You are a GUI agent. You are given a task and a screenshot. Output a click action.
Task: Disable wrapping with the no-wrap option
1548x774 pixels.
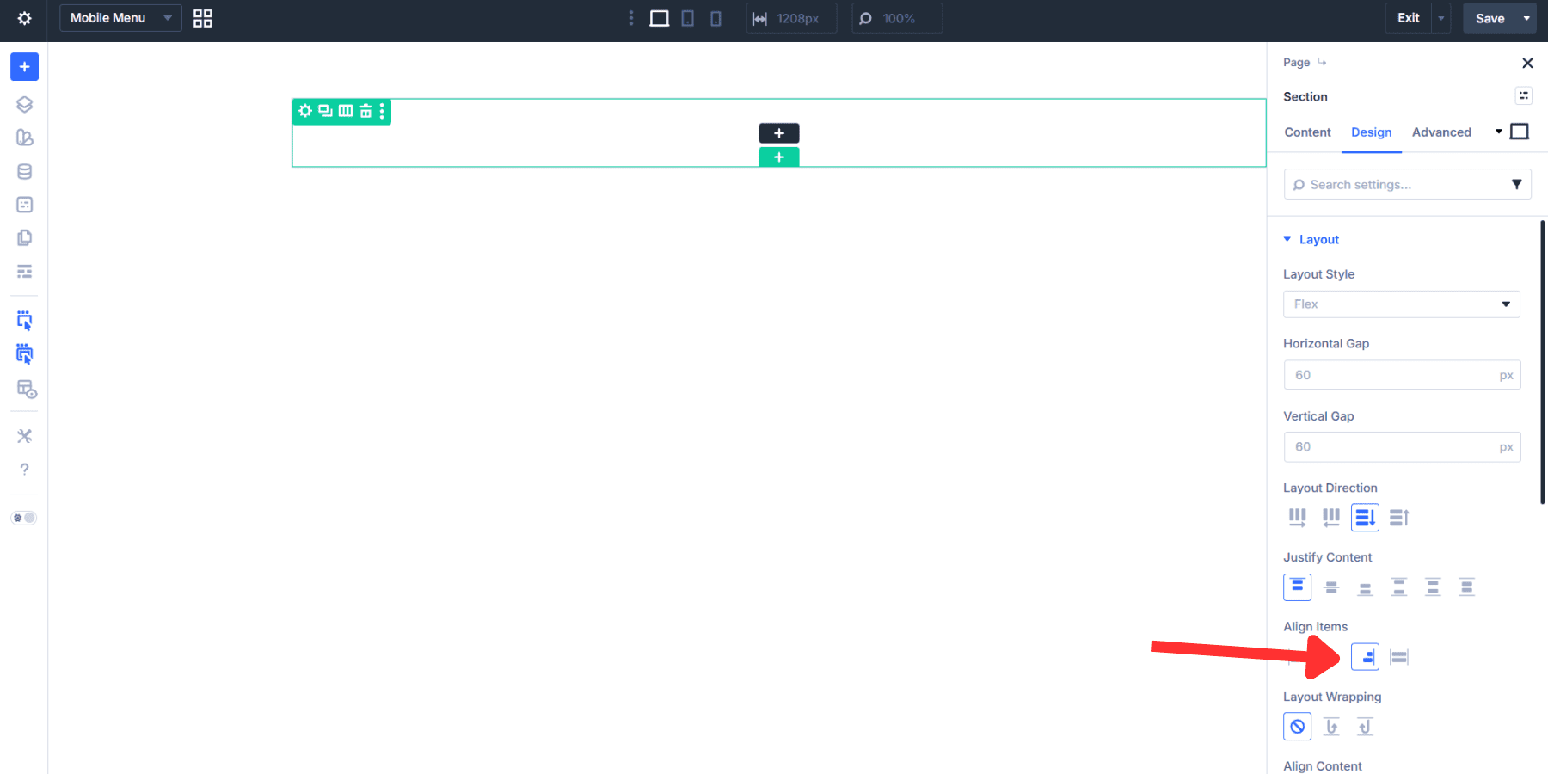pyautogui.click(x=1297, y=727)
